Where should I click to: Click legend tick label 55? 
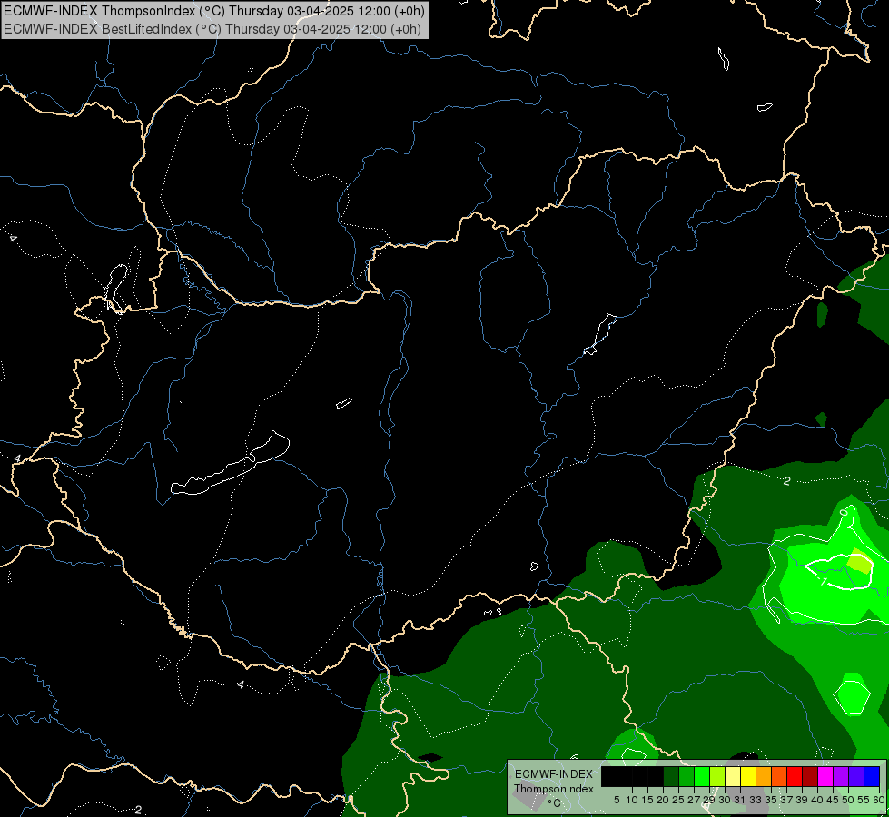pyautogui.click(x=864, y=800)
